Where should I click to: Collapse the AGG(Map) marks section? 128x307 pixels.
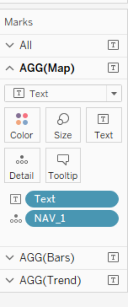10,68
